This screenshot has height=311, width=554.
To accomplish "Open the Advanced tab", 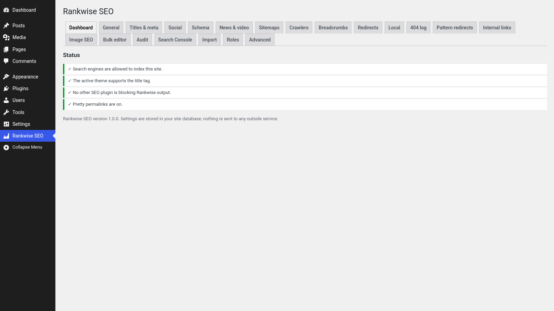I will [x=260, y=40].
